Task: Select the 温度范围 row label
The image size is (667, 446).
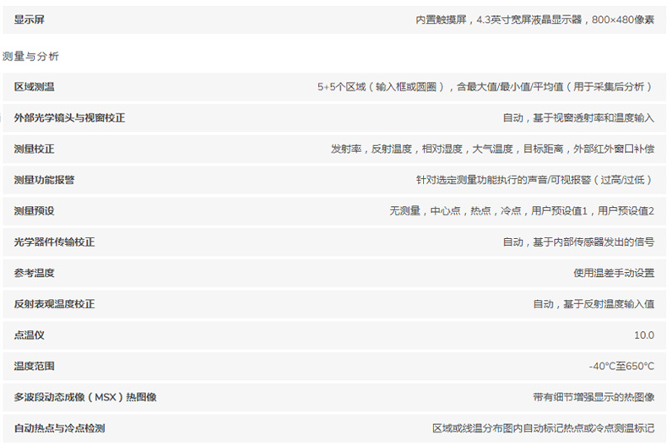Action: pos(34,367)
